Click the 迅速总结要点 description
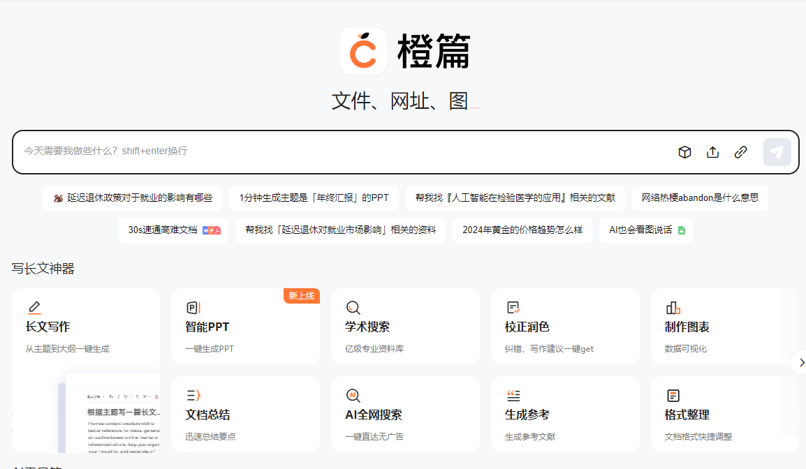 (210, 437)
